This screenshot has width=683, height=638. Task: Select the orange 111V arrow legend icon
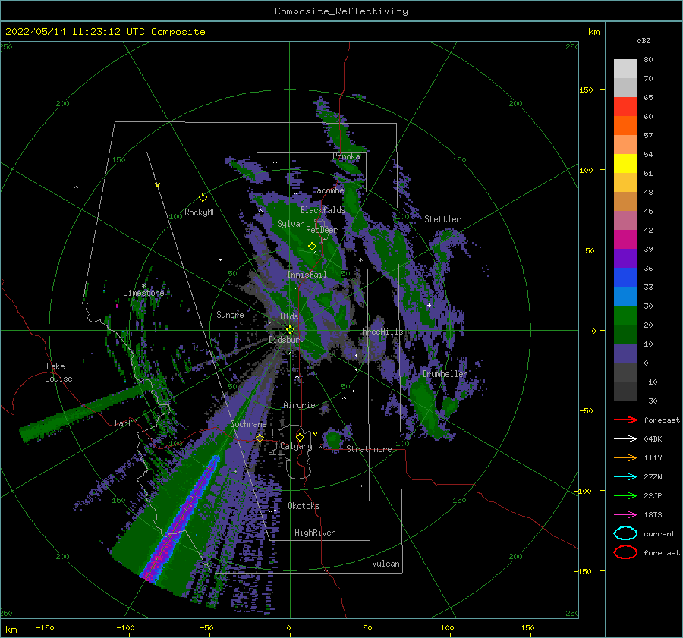(625, 457)
